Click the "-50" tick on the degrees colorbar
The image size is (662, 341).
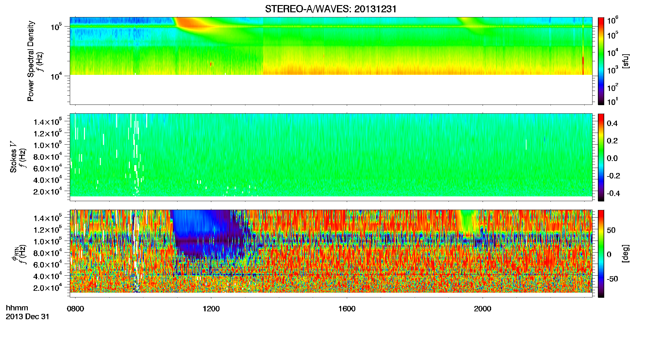pyautogui.click(x=613, y=279)
